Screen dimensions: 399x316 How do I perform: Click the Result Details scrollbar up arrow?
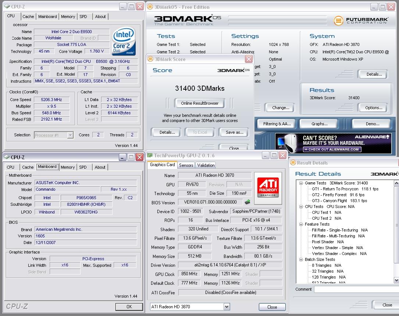coord(396,183)
